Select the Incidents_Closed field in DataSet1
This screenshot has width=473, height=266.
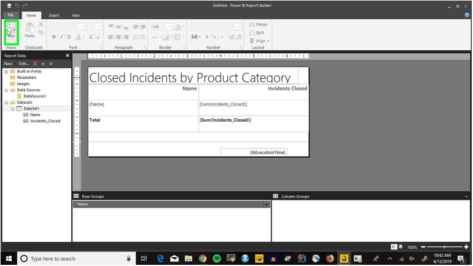[45, 121]
